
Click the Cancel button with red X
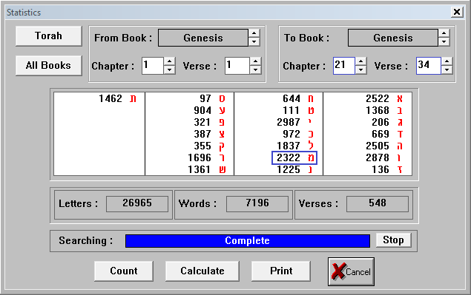(x=351, y=271)
